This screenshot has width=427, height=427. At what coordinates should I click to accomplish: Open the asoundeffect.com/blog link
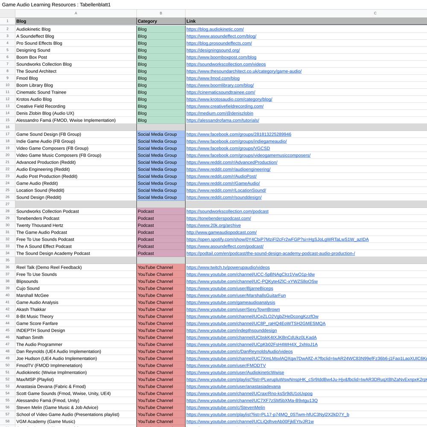[x=221, y=36]
